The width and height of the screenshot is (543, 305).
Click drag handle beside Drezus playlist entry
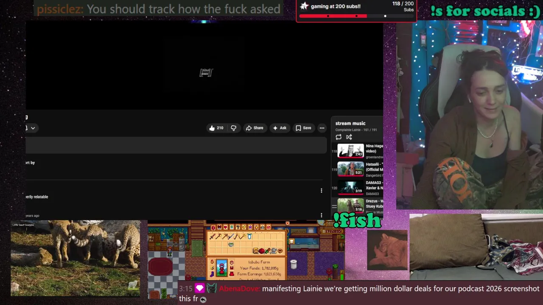[334, 206]
